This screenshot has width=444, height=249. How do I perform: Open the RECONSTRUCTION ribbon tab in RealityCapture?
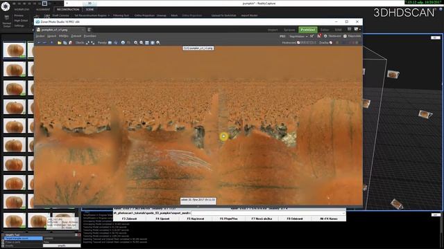68,9
